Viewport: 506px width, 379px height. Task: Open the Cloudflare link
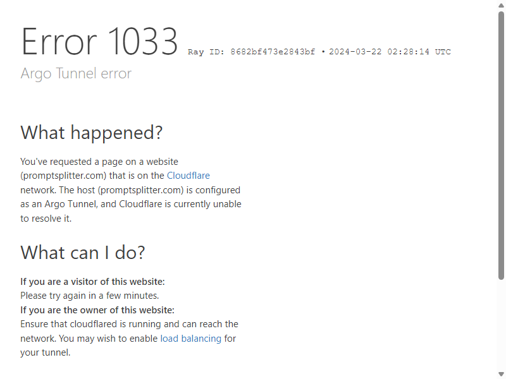(x=188, y=176)
